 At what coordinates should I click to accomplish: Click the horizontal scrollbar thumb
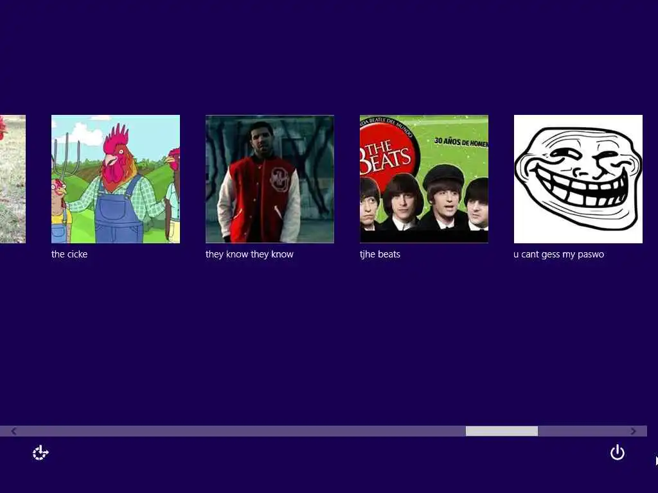tap(502, 431)
